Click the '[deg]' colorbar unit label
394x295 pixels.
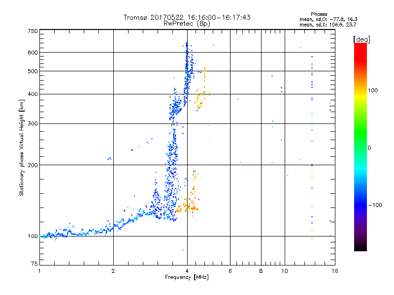(361, 39)
